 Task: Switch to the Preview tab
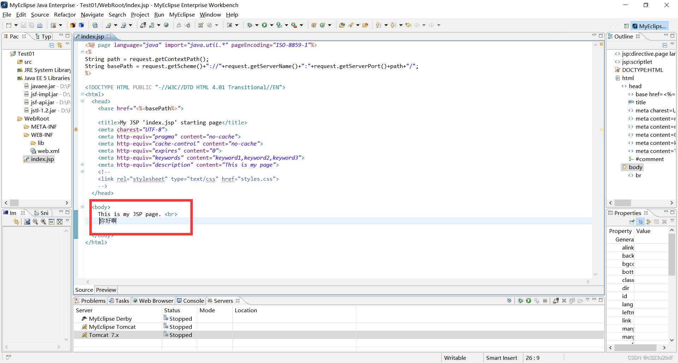(x=106, y=290)
